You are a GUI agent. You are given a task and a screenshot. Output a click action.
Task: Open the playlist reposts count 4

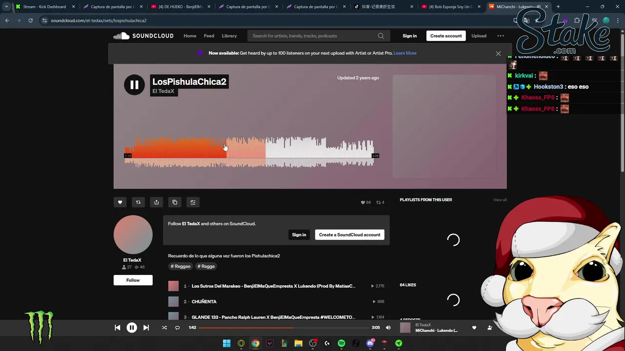pyautogui.click(x=380, y=202)
